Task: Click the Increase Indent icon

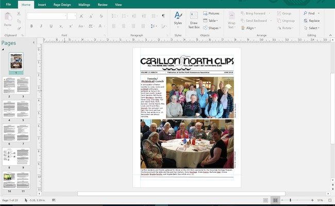Action: [144, 16]
